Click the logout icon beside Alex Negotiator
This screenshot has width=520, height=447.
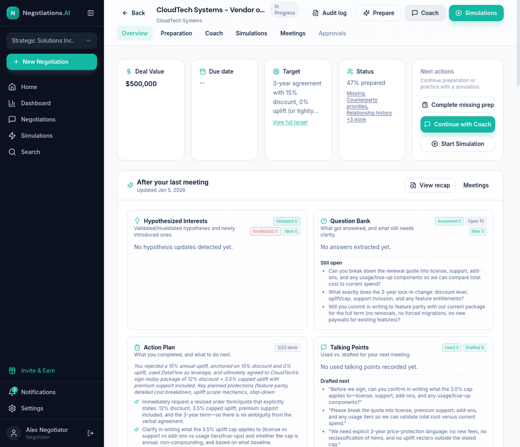[x=90, y=433]
